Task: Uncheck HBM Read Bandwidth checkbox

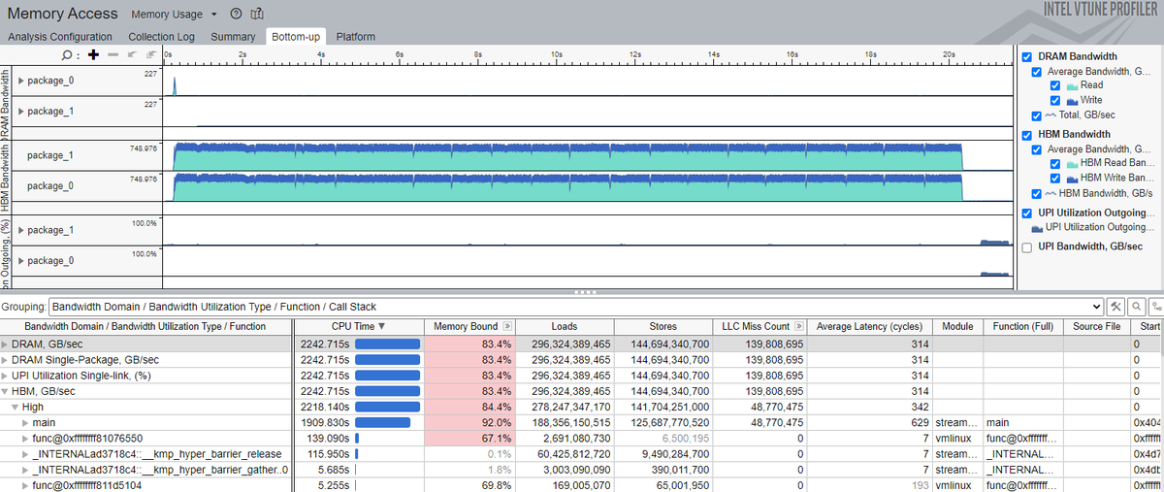Action: point(1055,164)
